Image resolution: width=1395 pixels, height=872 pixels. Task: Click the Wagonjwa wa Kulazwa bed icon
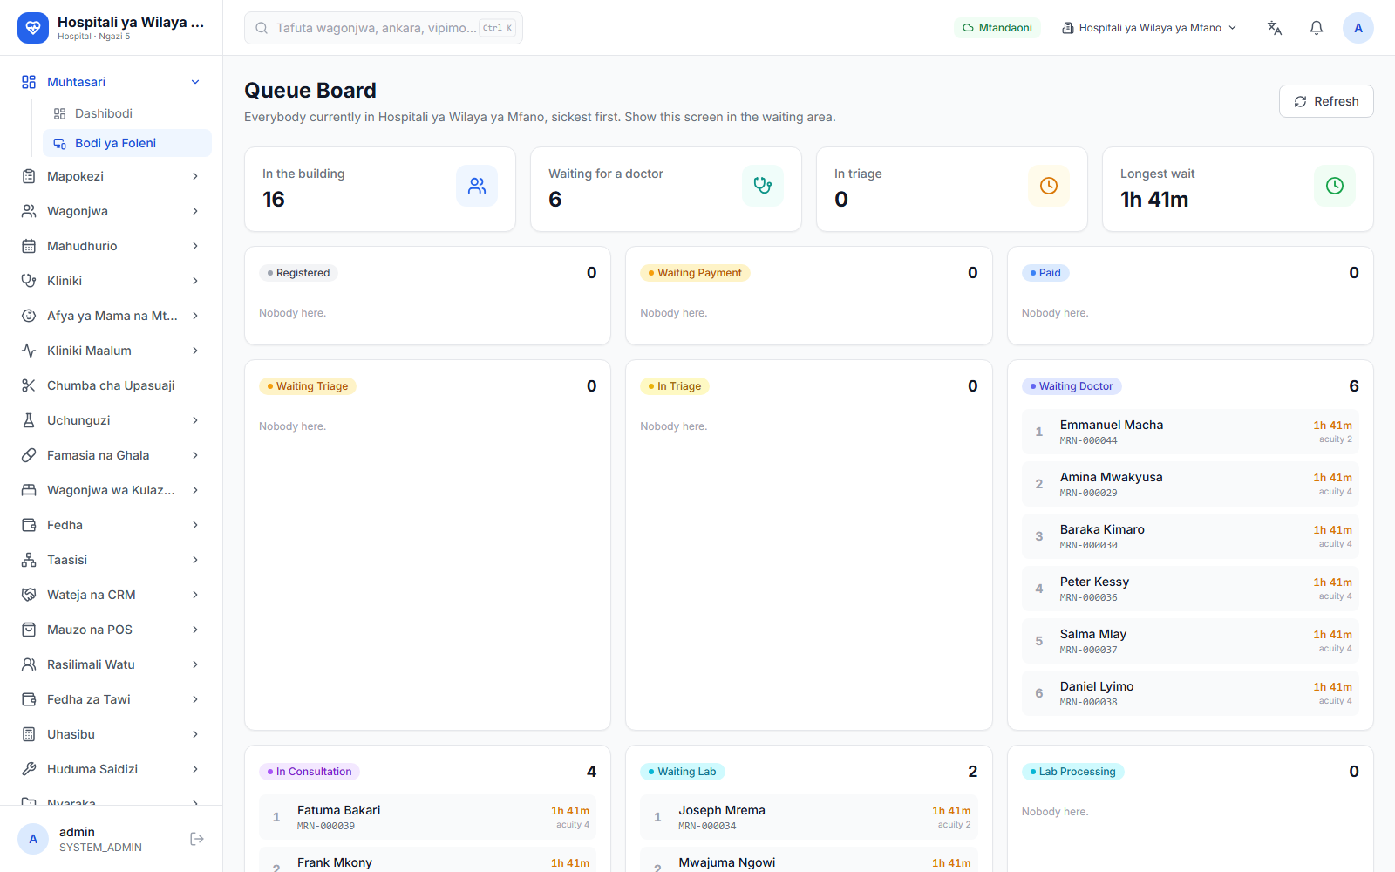[x=29, y=490]
